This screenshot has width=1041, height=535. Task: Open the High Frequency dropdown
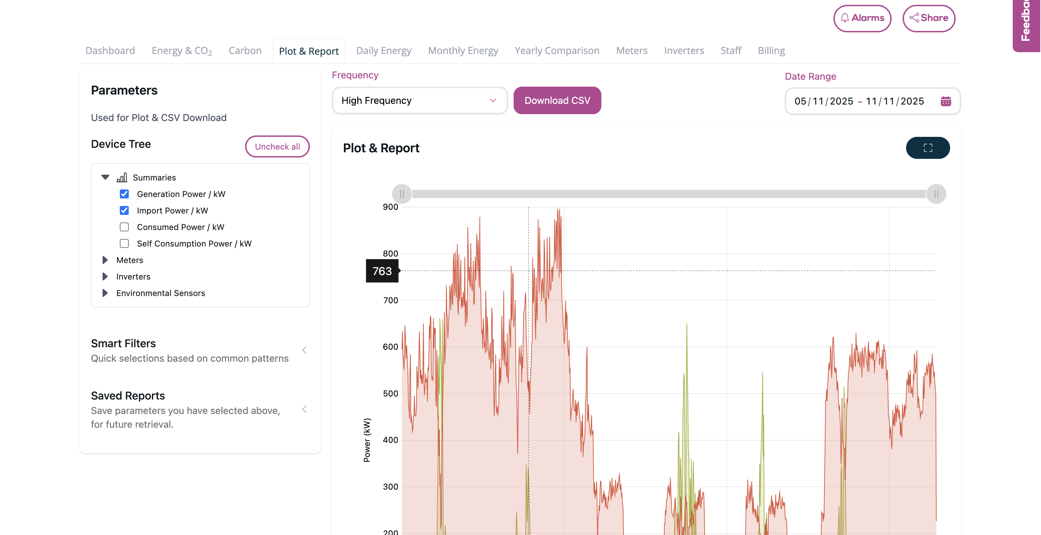[420, 100]
